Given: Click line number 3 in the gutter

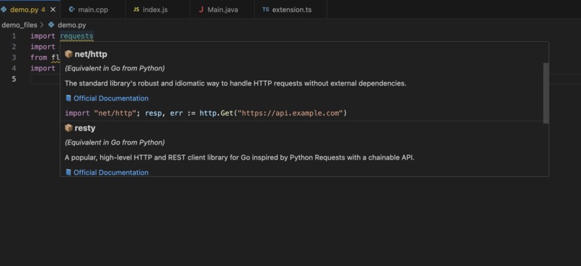Looking at the screenshot, I should [14, 58].
